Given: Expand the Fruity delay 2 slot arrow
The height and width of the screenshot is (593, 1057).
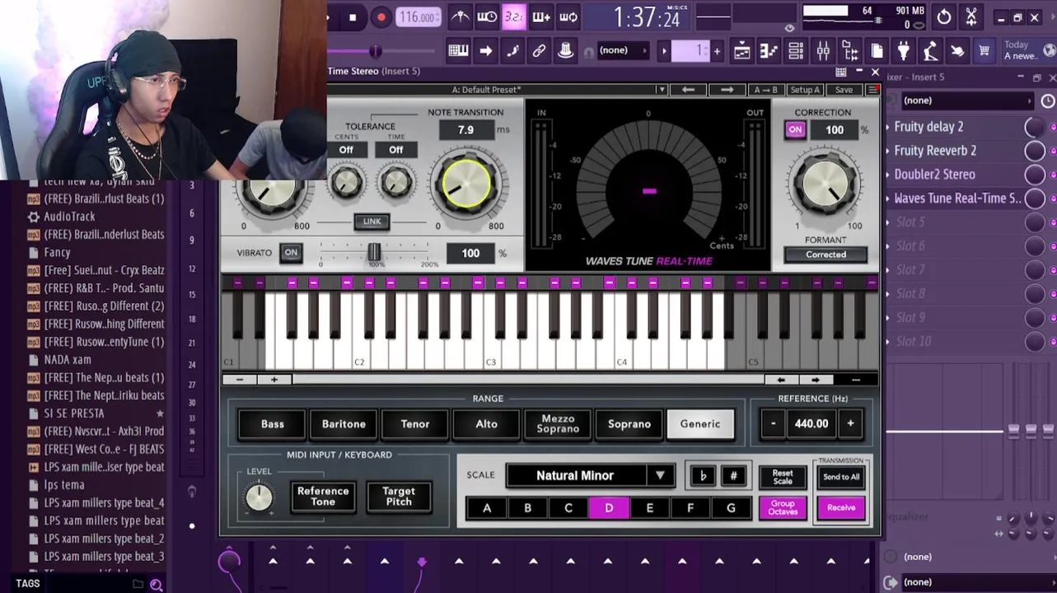Looking at the screenshot, I should [888, 127].
